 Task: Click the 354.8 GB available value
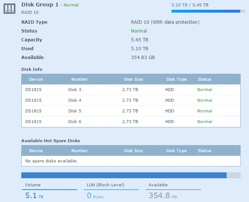(163, 195)
